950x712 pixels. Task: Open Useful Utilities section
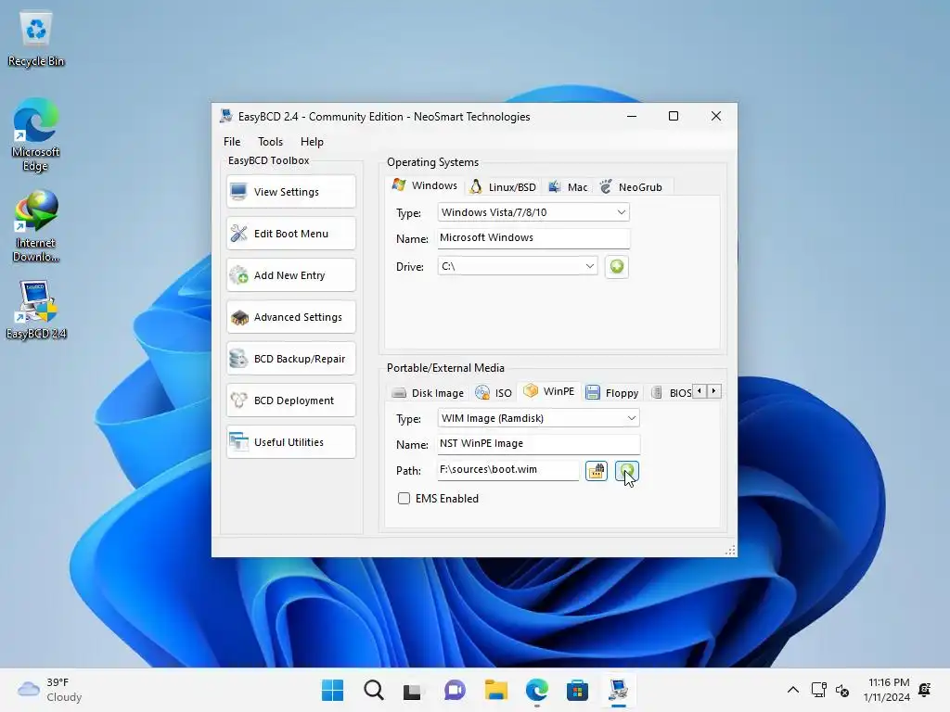291,442
